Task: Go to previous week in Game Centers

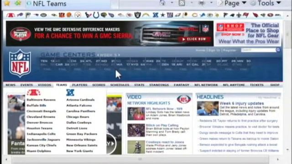Action: 98,55
